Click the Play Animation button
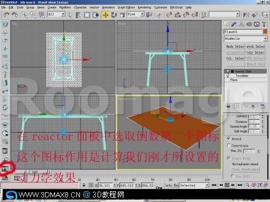This screenshot has width=270, height=202. pyautogui.click(x=227, y=185)
